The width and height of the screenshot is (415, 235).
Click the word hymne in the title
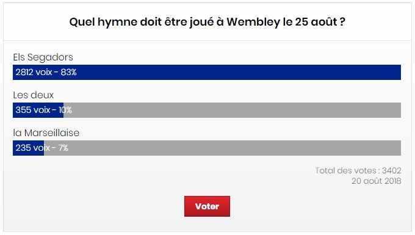(x=117, y=22)
